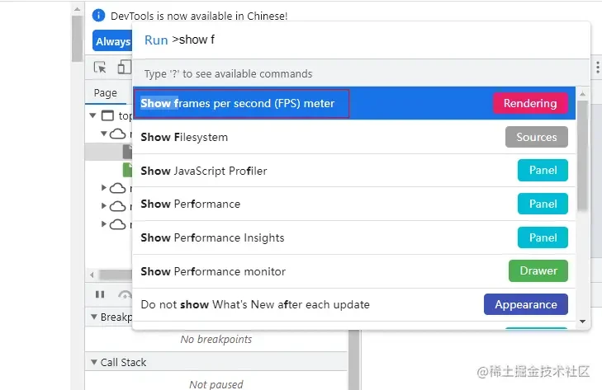Collapse the Call Stack section
Viewport: 602px width, 390px height.
pyautogui.click(x=93, y=362)
